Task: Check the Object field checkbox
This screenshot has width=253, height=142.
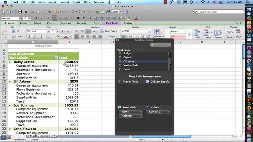Action: [120, 58]
